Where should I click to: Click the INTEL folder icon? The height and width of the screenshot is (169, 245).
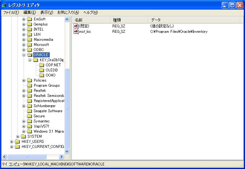click(x=30, y=29)
